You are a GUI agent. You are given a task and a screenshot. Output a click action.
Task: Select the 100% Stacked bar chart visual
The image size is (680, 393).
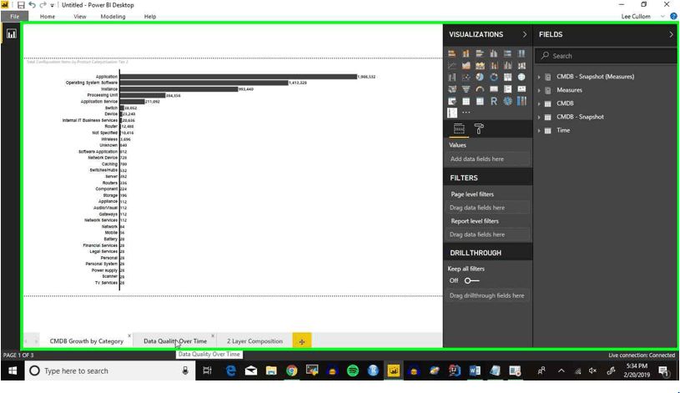pos(507,53)
